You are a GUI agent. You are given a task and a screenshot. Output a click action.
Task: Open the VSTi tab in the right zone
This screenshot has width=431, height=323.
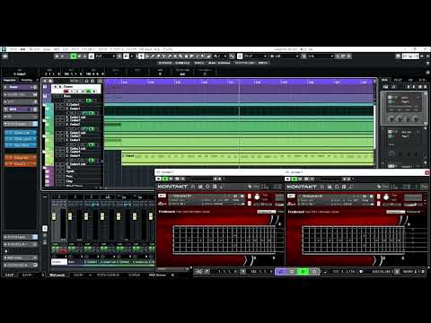(398, 80)
